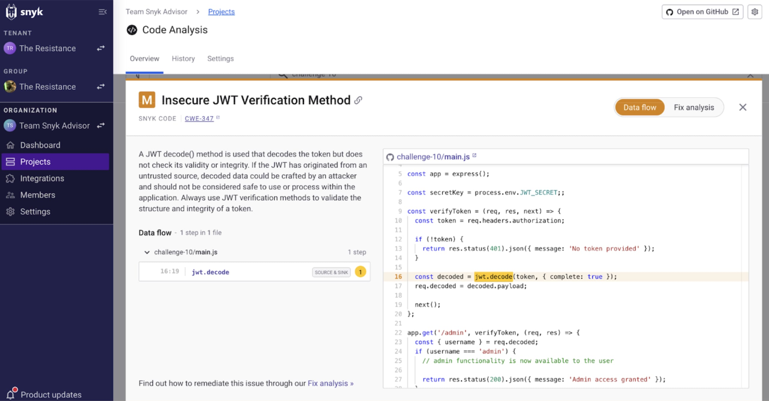Viewport: 769px width, 401px height.
Task: Select the Data flow toggle
Action: [640, 107]
